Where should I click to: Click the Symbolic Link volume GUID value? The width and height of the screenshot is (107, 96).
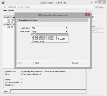coord(43,71)
